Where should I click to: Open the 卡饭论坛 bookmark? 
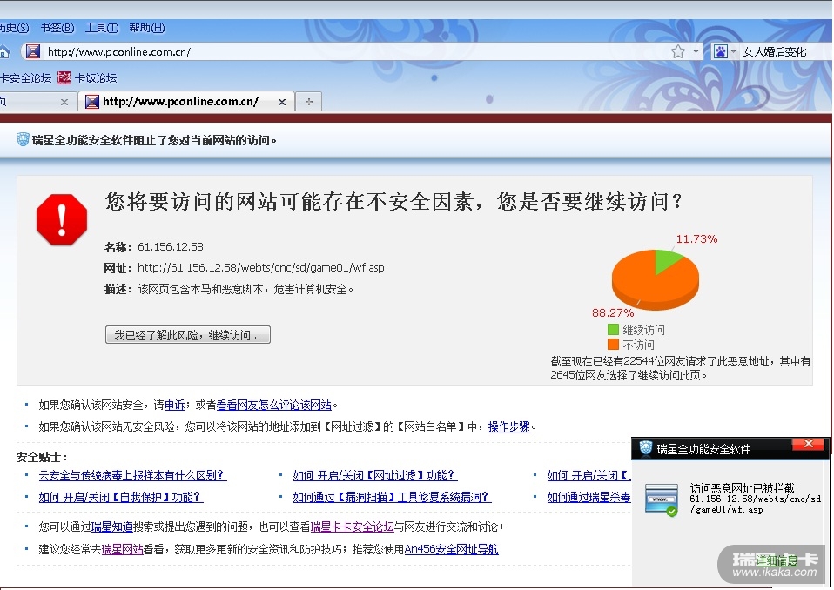tap(96, 78)
